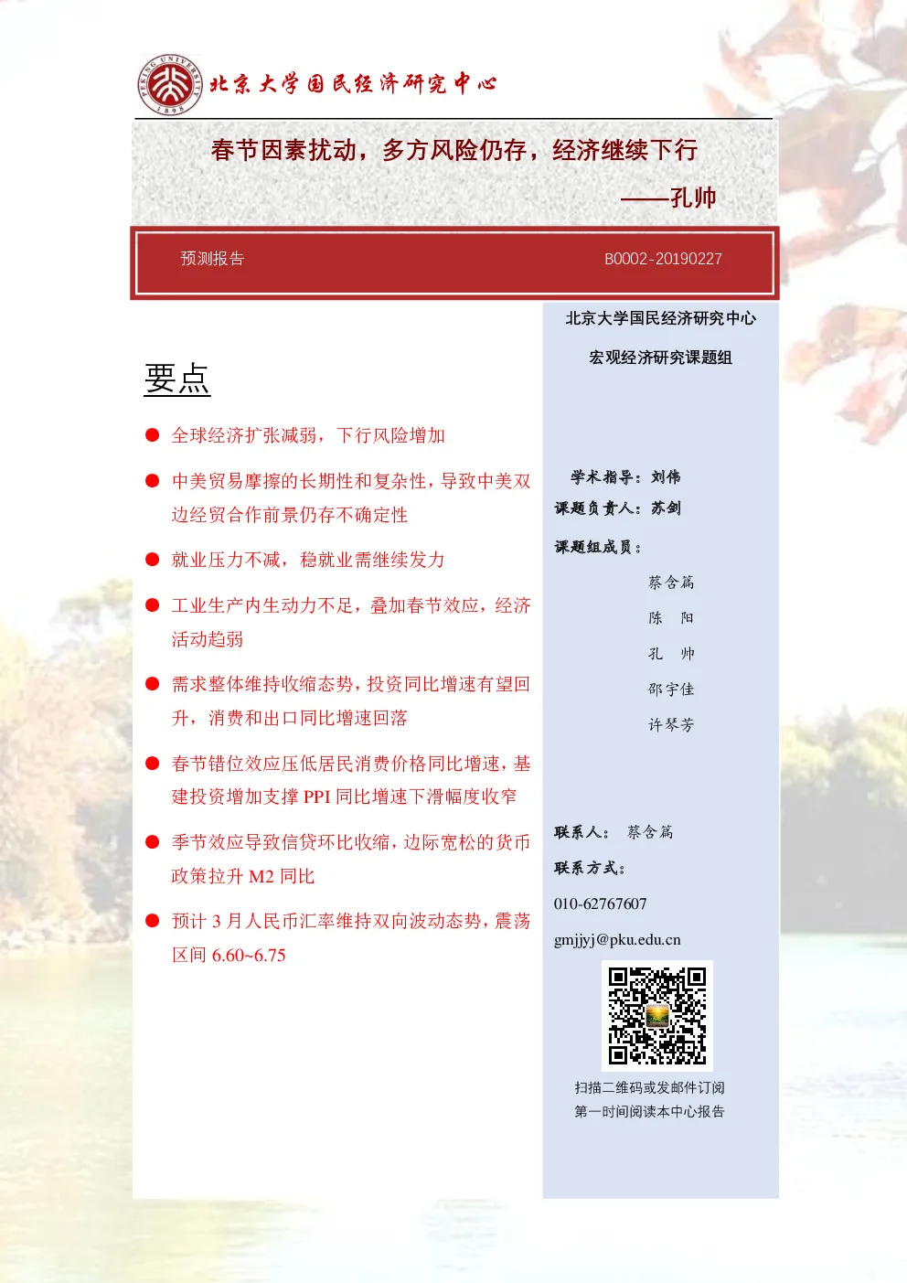Click bullet about 中美贸易摩擦的长期性和复杂性

tap(351, 497)
